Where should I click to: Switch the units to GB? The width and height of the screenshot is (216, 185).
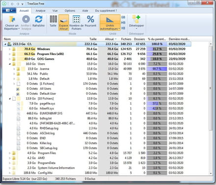(123, 17)
